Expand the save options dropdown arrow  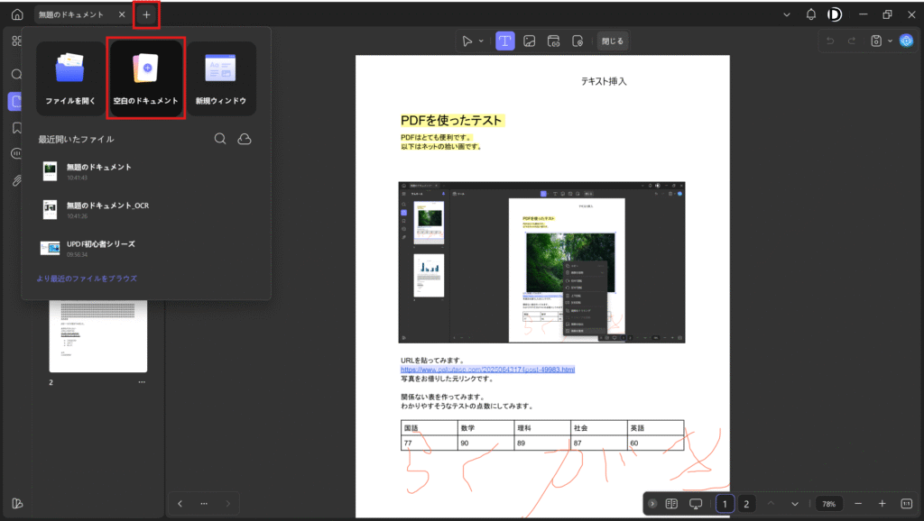point(890,41)
